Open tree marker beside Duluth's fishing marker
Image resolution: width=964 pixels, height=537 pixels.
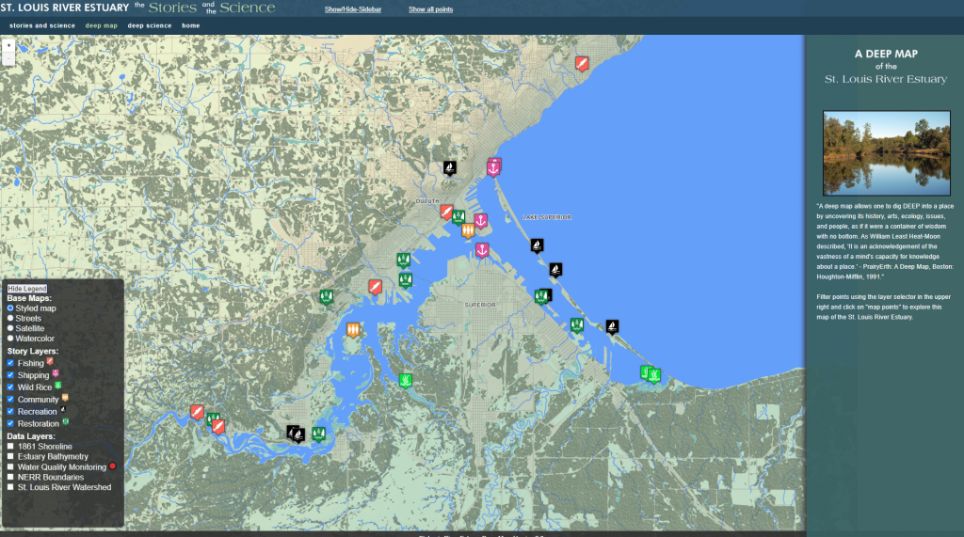[x=458, y=217]
